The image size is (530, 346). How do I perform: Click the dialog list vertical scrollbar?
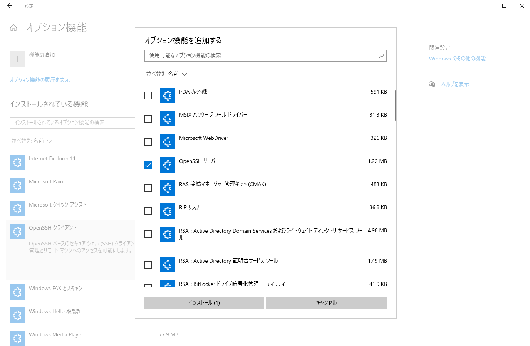coord(395,105)
